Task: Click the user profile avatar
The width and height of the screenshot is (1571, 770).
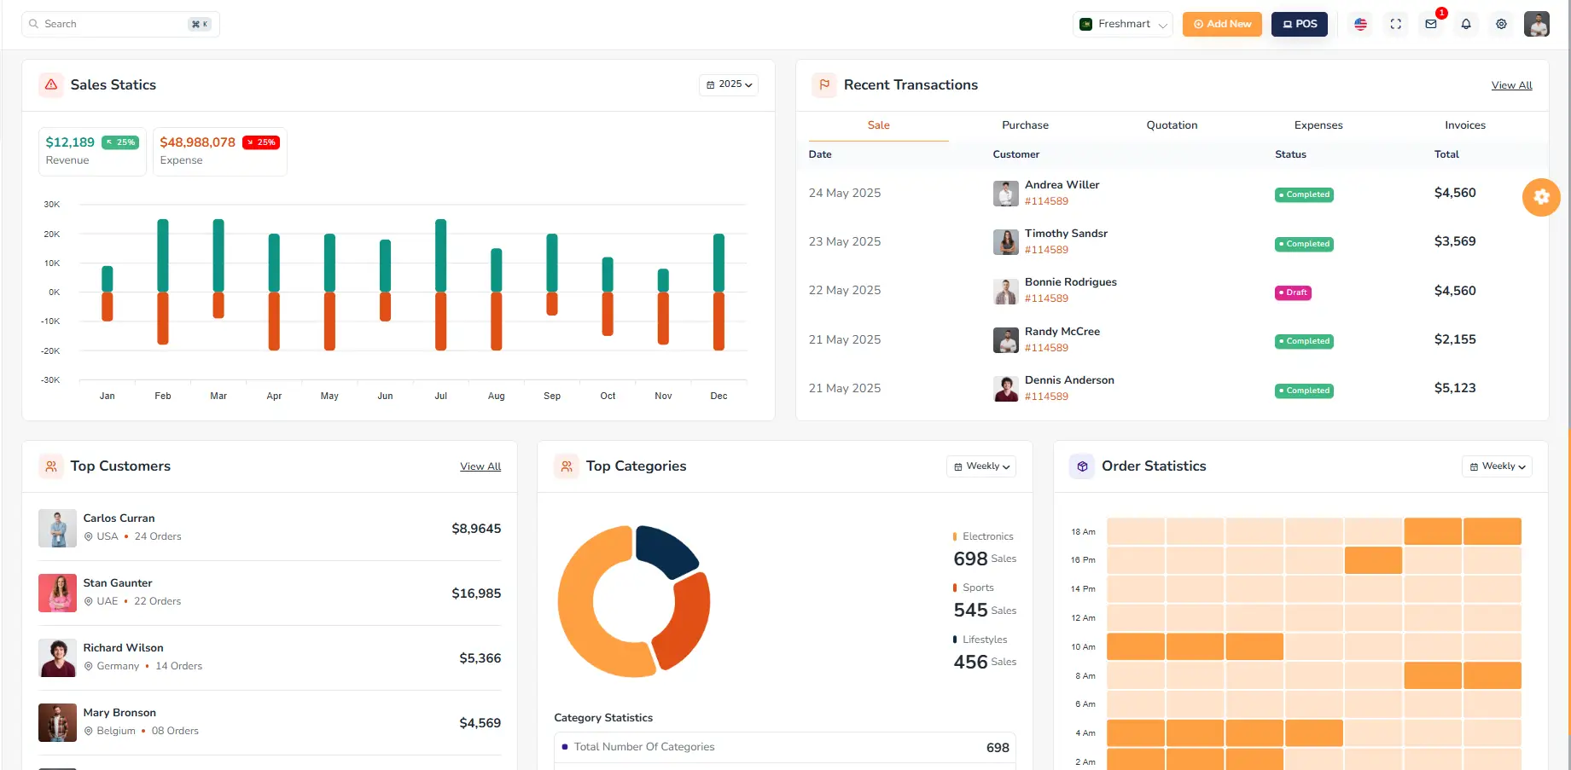Action: (1536, 24)
